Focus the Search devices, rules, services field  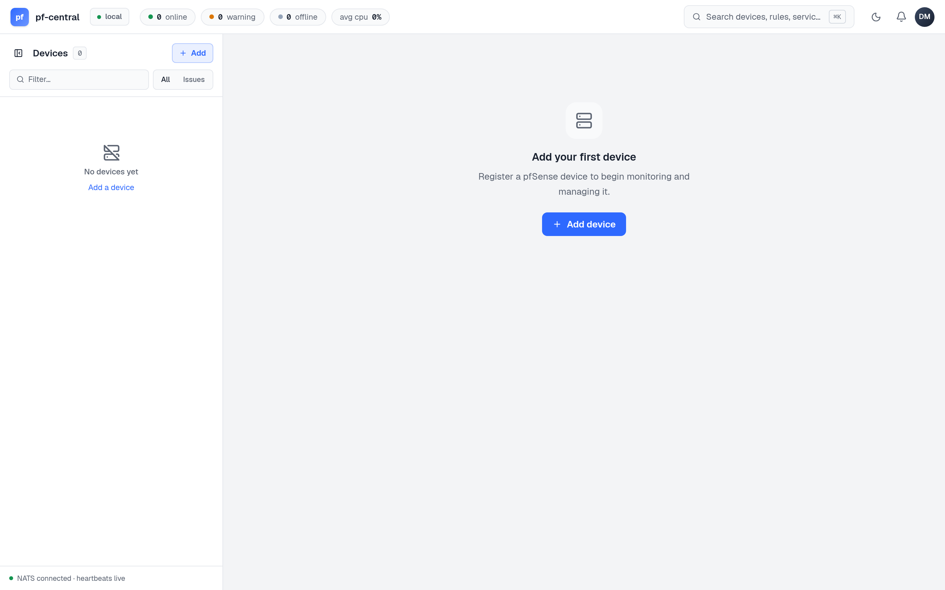tap(768, 17)
